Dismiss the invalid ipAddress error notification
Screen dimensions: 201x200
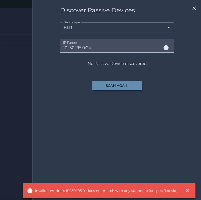click(x=187, y=191)
